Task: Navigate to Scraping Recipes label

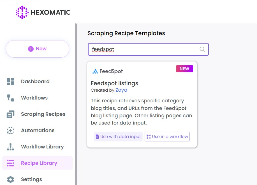Action: [x=43, y=114]
